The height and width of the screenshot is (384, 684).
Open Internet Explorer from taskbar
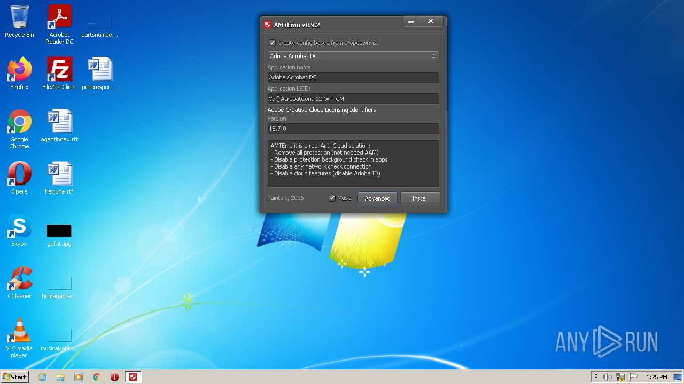click(x=42, y=377)
